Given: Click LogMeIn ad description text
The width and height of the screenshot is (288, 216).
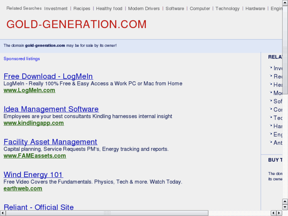Looking at the screenshot, I should (x=93, y=84).
